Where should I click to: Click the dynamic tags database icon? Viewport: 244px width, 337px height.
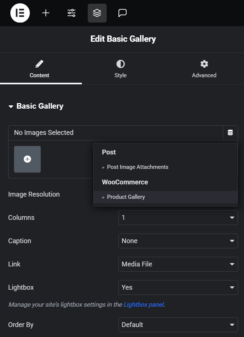click(x=230, y=133)
